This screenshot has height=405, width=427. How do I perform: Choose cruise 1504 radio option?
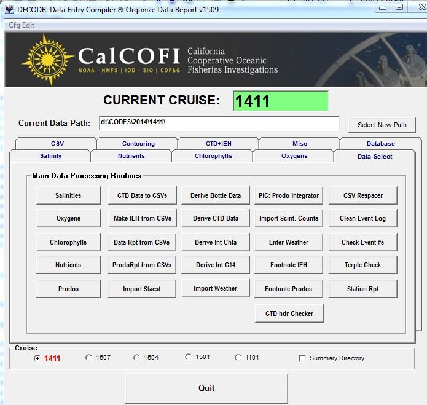pyautogui.click(x=137, y=357)
